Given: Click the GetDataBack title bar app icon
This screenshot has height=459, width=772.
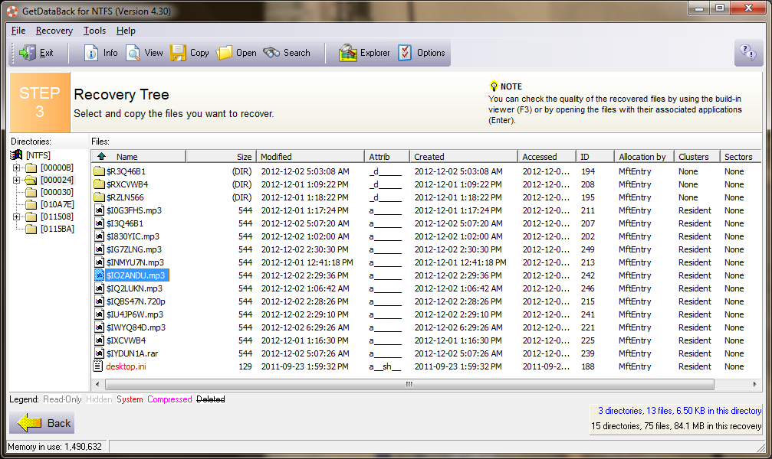Looking at the screenshot, I should pos(11,11).
